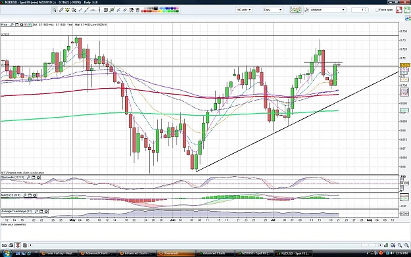Click the scrollbar right arrow

[x=380, y=245]
